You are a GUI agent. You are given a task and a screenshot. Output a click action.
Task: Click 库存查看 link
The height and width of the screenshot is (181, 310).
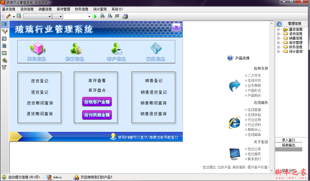pyautogui.click(x=97, y=81)
